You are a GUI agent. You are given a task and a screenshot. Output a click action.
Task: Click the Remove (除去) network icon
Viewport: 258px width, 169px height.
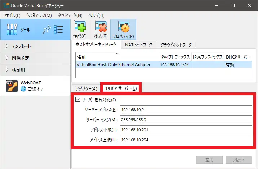101,27
